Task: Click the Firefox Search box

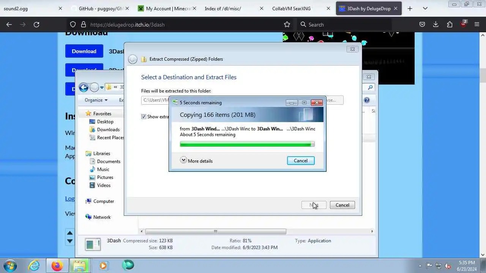Action: tap(344, 25)
